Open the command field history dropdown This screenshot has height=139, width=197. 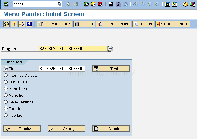pos(60,4)
